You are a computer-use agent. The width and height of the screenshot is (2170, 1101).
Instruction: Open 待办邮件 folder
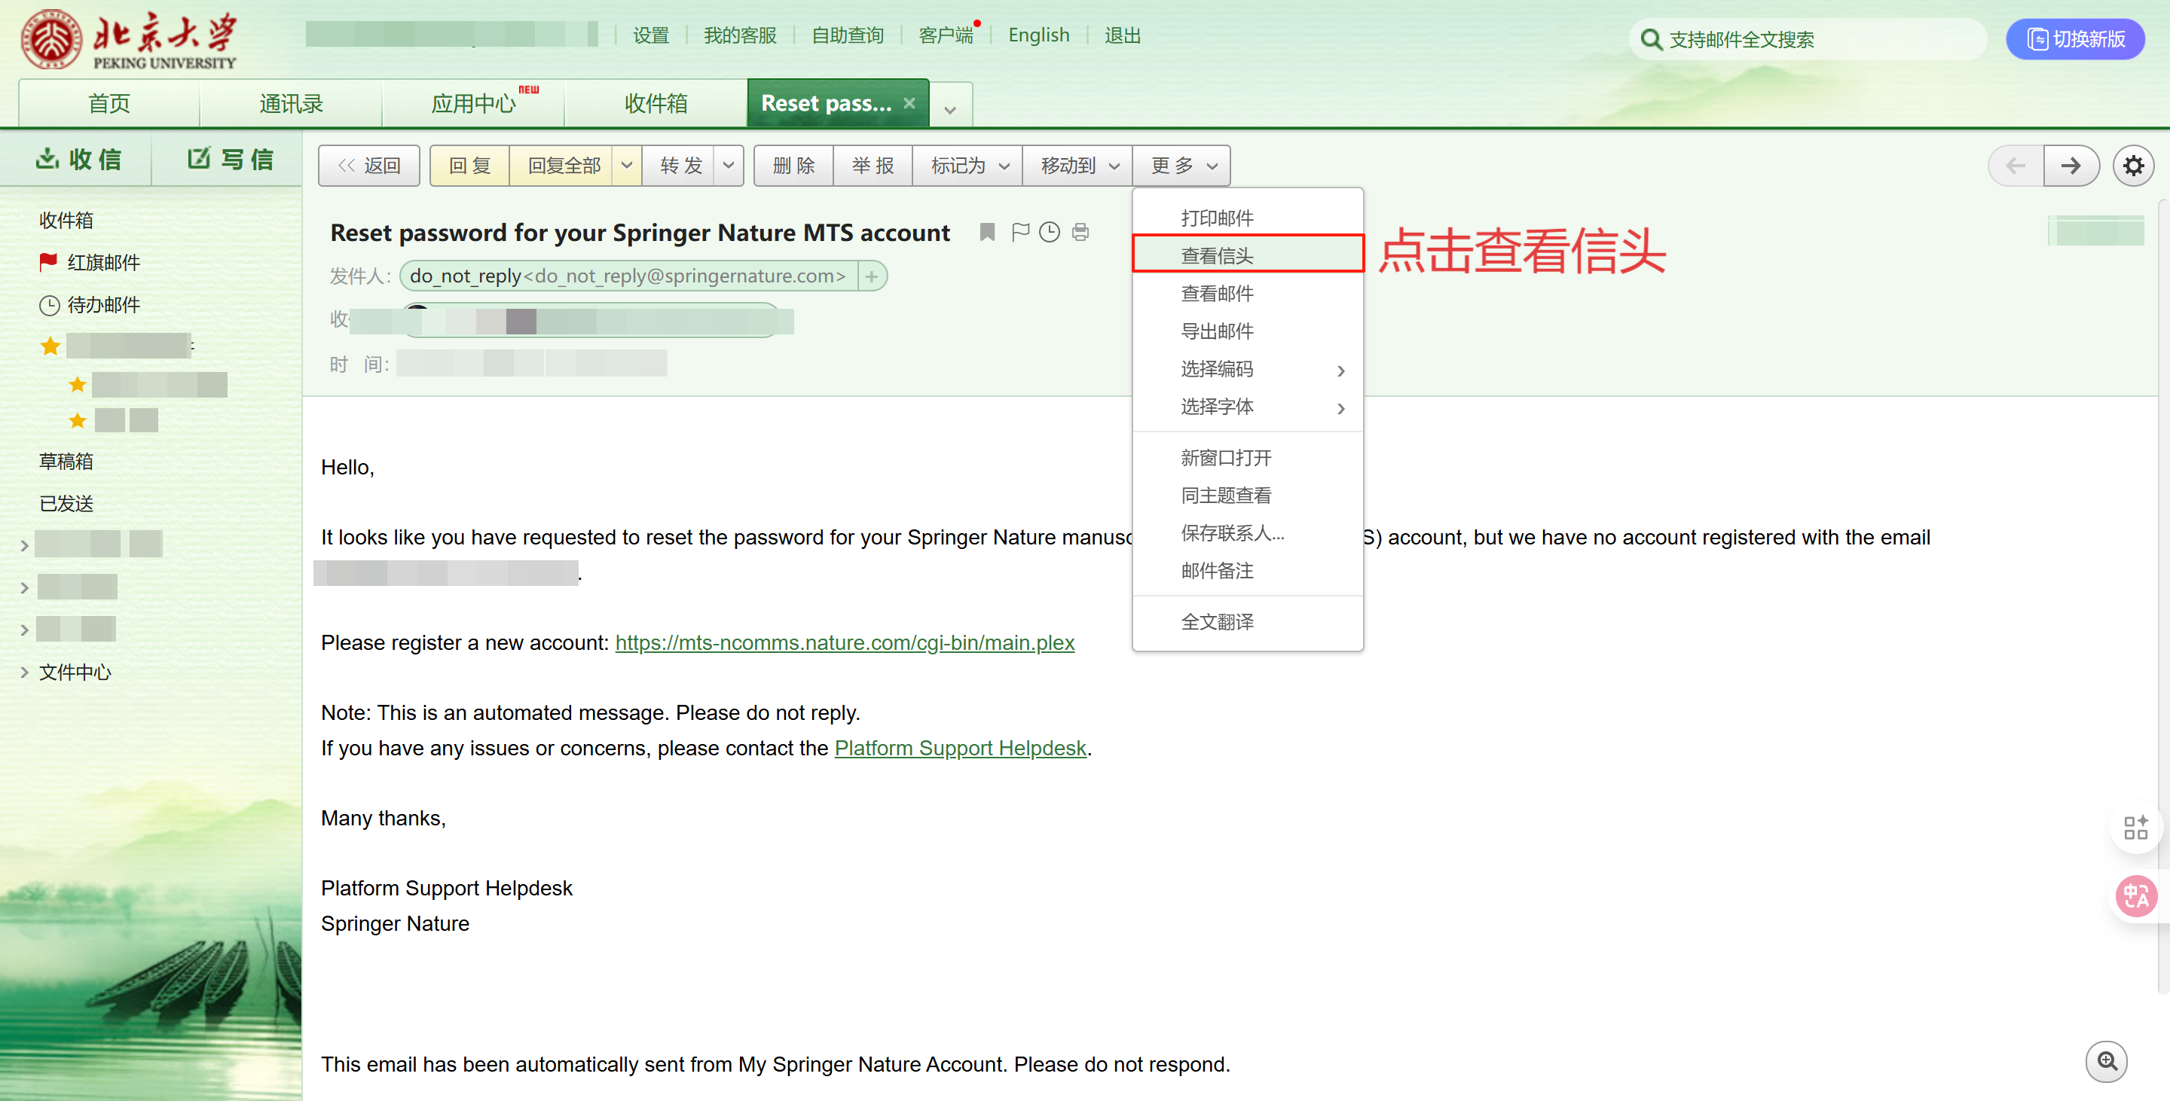(90, 305)
